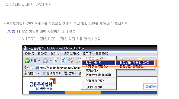Expand 메일 및 뉴스(M) submenu arrow

click(x=114, y=58)
